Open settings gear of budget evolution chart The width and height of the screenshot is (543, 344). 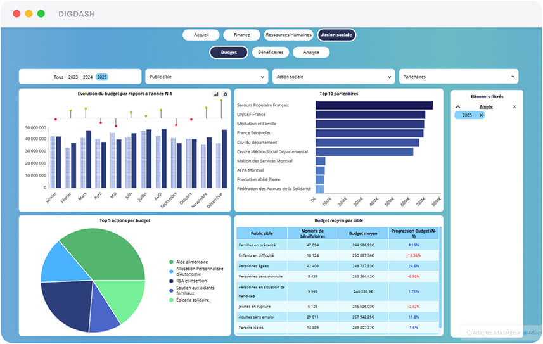coord(225,94)
